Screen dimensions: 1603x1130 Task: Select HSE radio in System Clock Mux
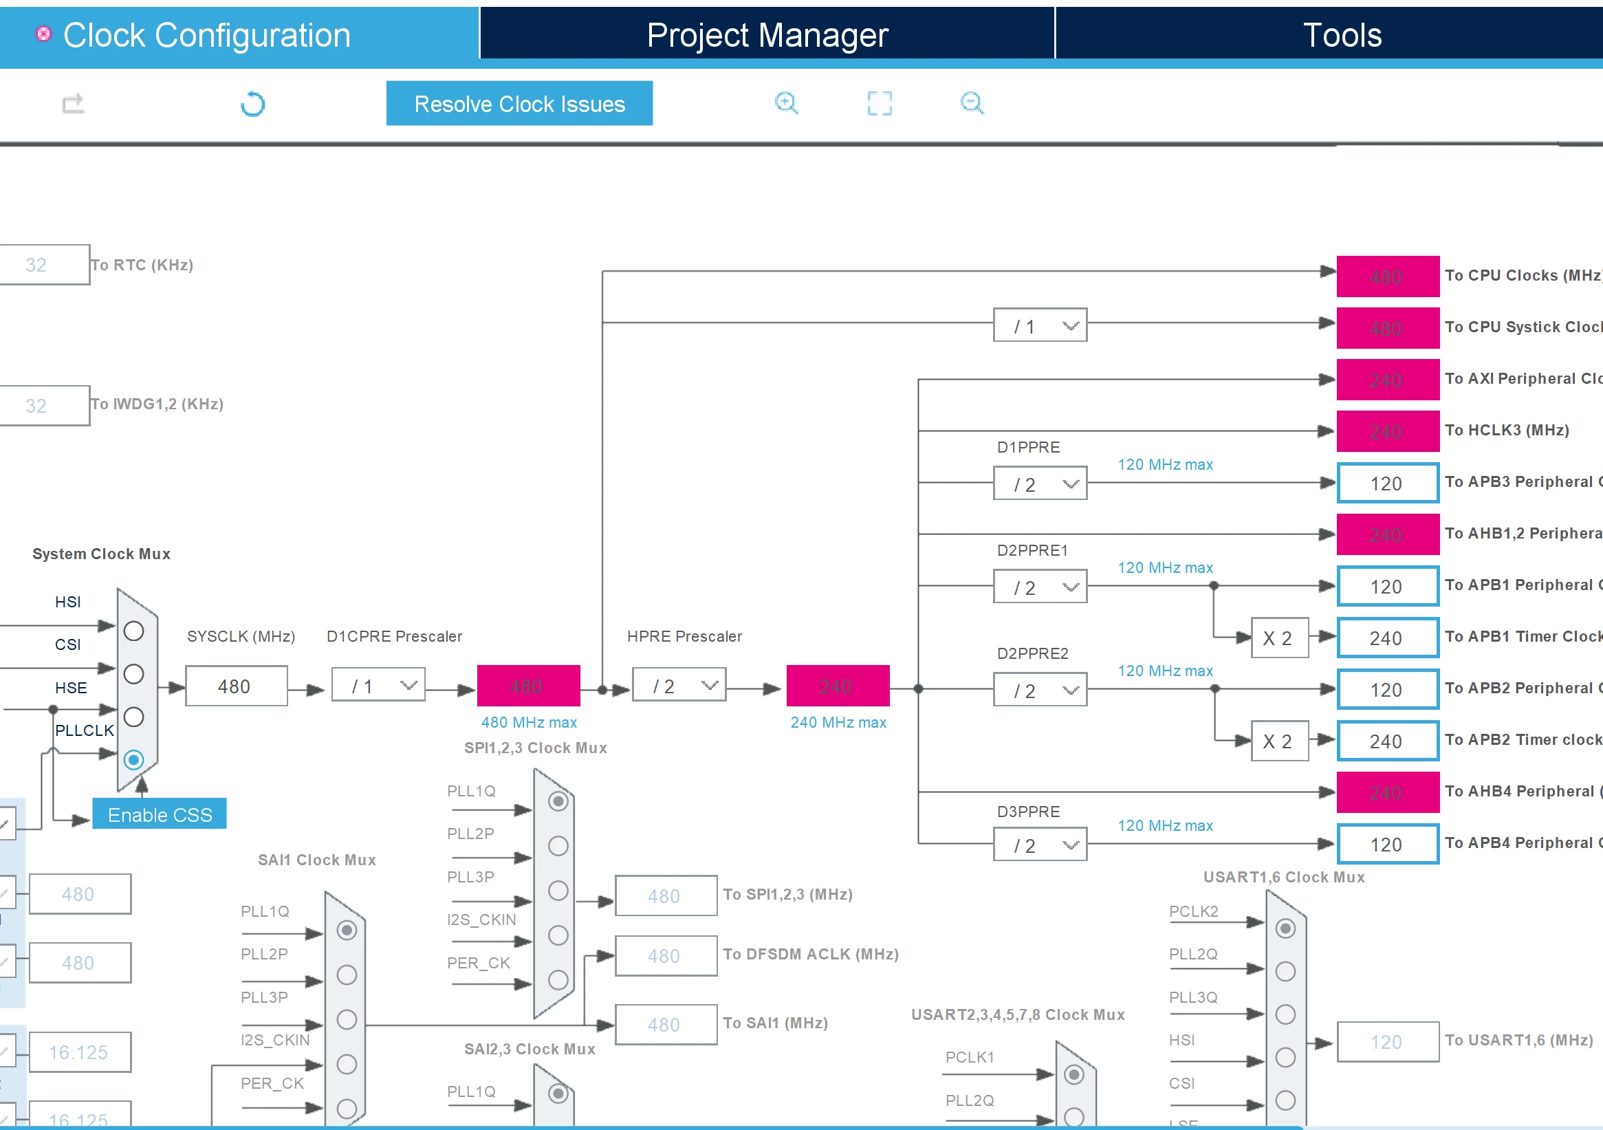click(x=133, y=717)
